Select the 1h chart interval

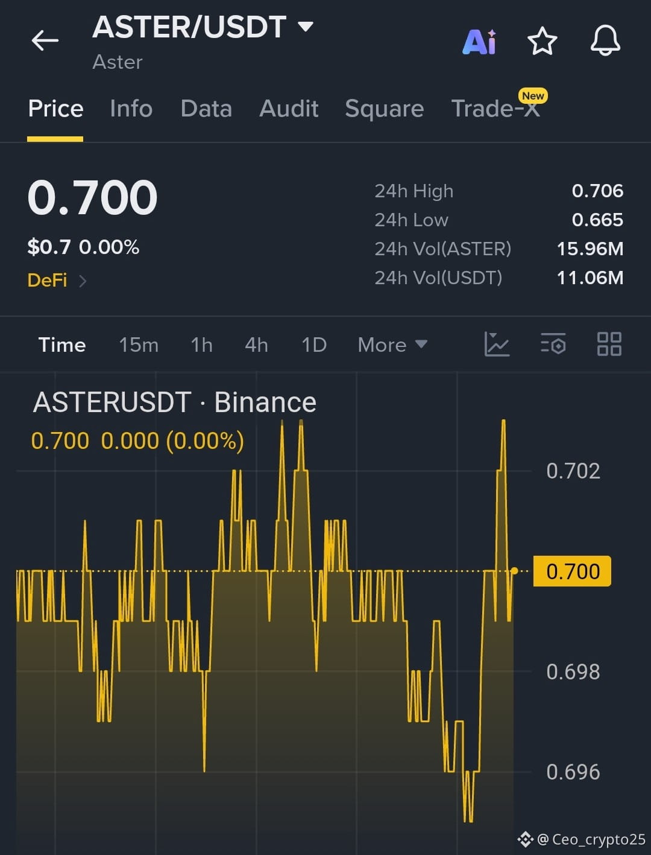click(201, 345)
